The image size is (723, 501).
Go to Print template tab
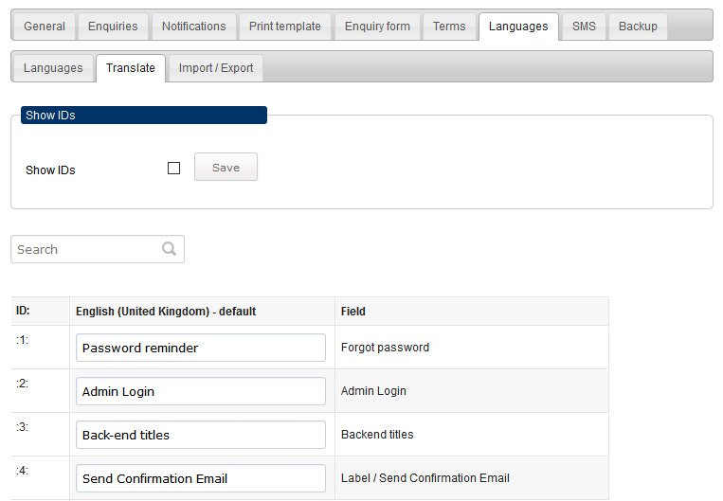click(x=285, y=27)
